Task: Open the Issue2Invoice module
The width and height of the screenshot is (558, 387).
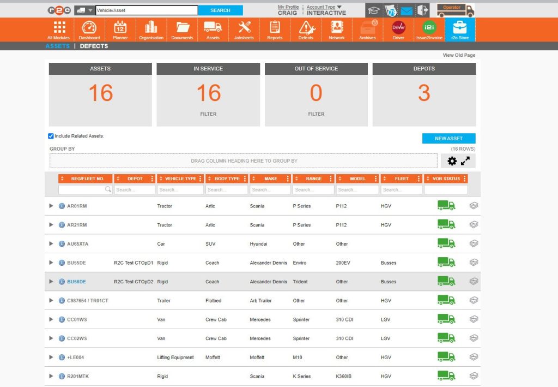Action: coord(429,29)
